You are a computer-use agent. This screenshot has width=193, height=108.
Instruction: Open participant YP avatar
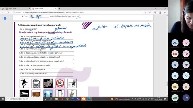(x=186, y=65)
